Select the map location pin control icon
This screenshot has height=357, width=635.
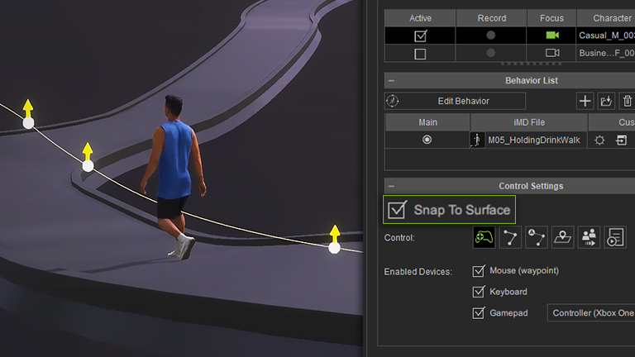click(x=562, y=238)
